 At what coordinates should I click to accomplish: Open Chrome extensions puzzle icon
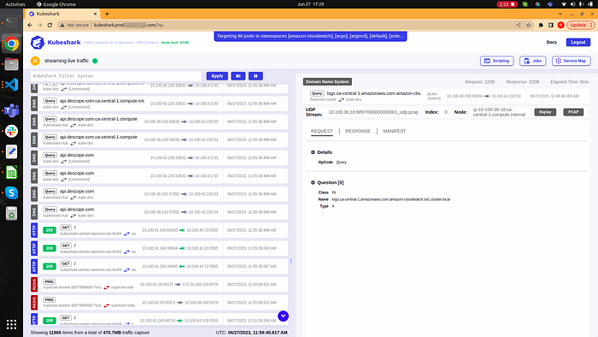pyautogui.click(x=541, y=25)
